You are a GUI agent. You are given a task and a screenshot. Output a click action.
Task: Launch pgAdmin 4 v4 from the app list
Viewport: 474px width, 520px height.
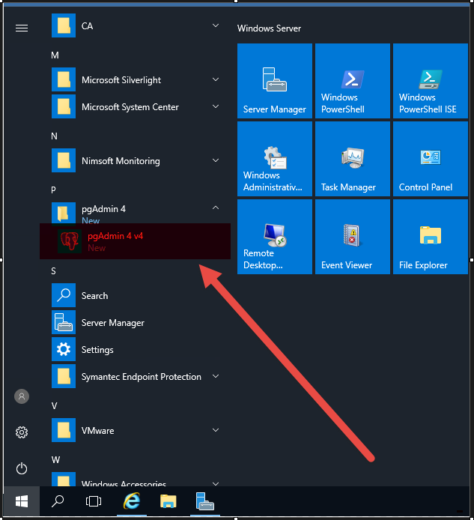(135, 241)
